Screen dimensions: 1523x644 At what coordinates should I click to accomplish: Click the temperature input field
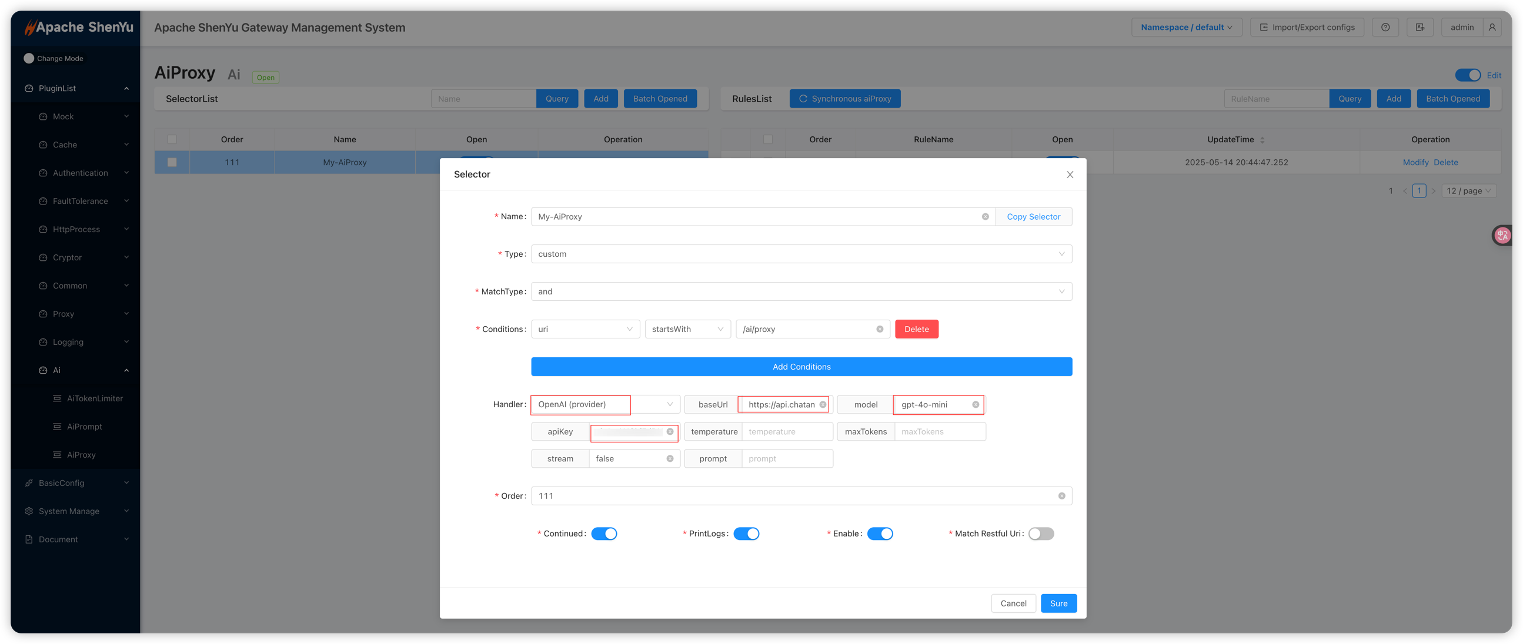pyautogui.click(x=786, y=432)
